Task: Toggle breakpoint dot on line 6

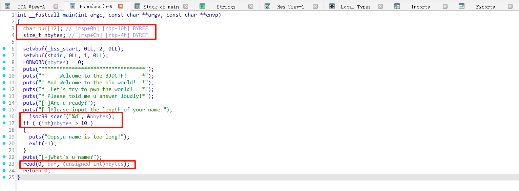Action: coord(4,48)
